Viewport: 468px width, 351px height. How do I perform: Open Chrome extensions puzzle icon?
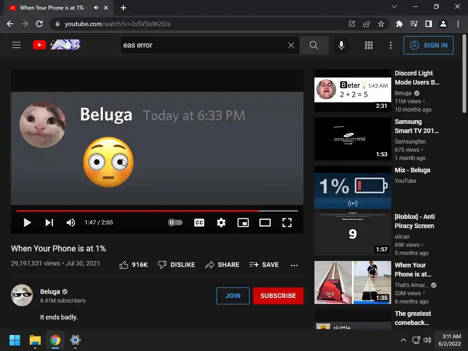point(399,24)
